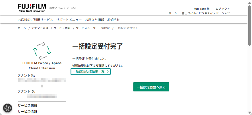Screen dimensions: 252x115
Task: Open the cookie settings icon
Action: click(8, 108)
